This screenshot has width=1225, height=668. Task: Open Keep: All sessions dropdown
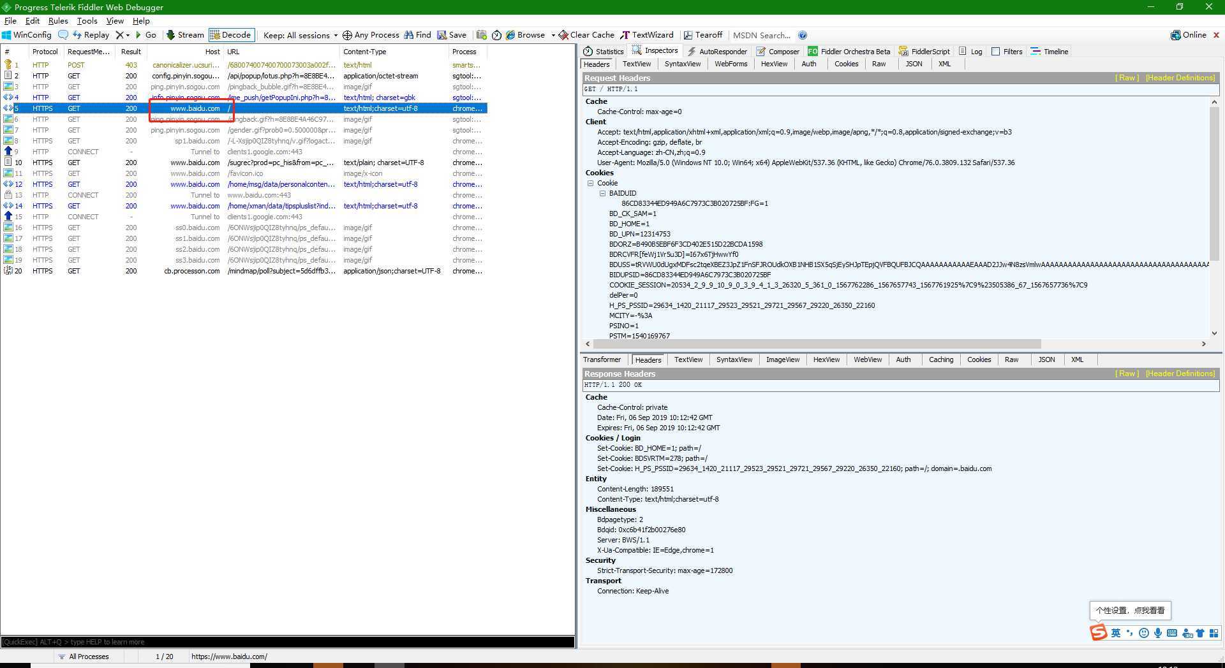pos(301,35)
